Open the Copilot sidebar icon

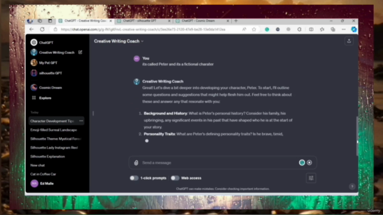[x=354, y=29]
